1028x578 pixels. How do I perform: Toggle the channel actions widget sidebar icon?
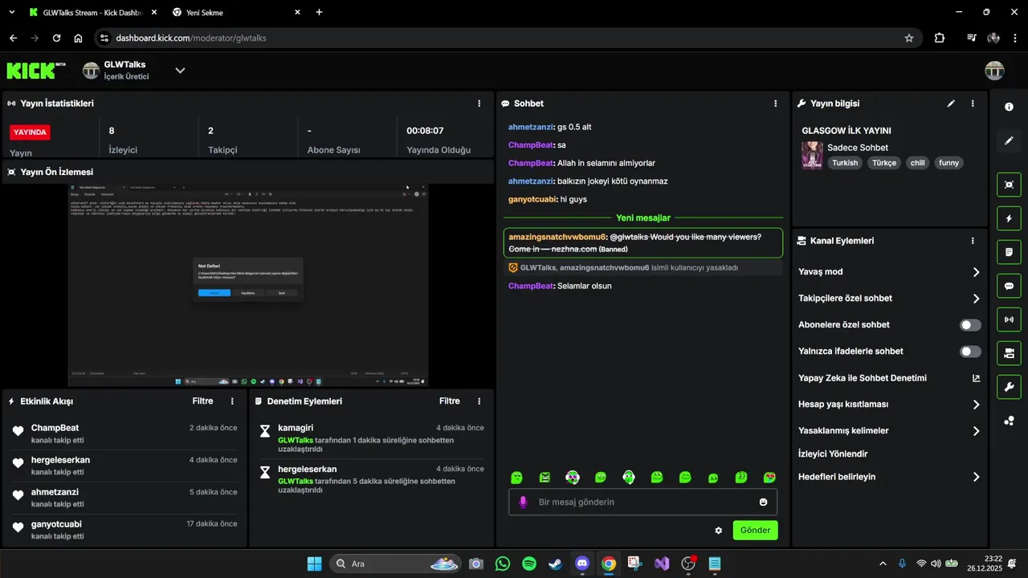(x=1009, y=352)
